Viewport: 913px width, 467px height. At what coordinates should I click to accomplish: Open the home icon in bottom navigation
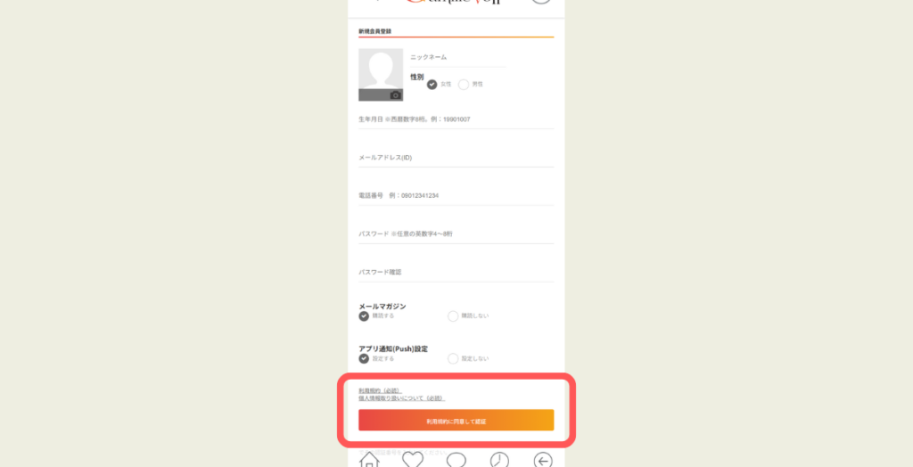click(x=368, y=460)
